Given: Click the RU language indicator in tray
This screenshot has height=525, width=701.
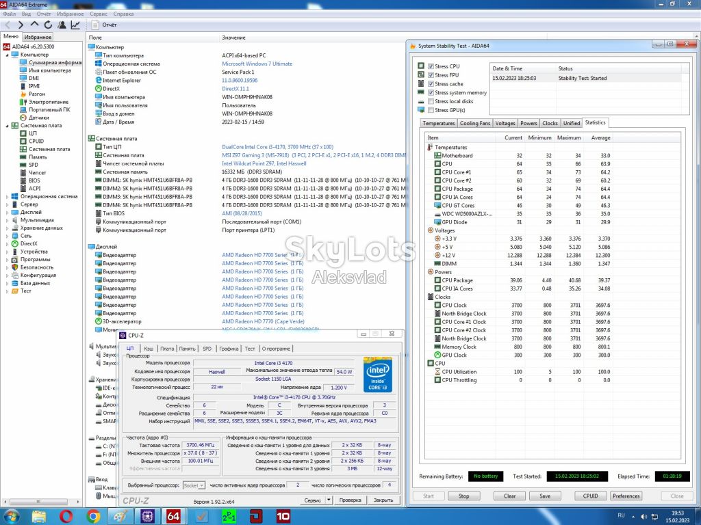Looking at the screenshot, I should tap(621, 515).
